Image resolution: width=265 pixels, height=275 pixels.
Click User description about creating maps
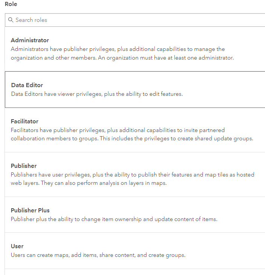coord(98,255)
